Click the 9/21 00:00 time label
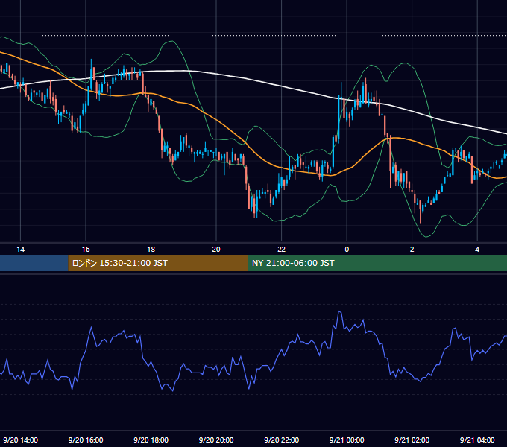Screen dimensions: 507x447 click(347, 440)
